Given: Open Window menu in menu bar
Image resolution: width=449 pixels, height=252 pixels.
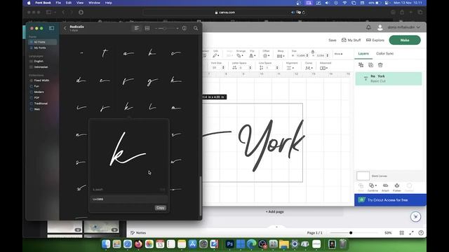Looking at the screenshot, I should point(94,3).
